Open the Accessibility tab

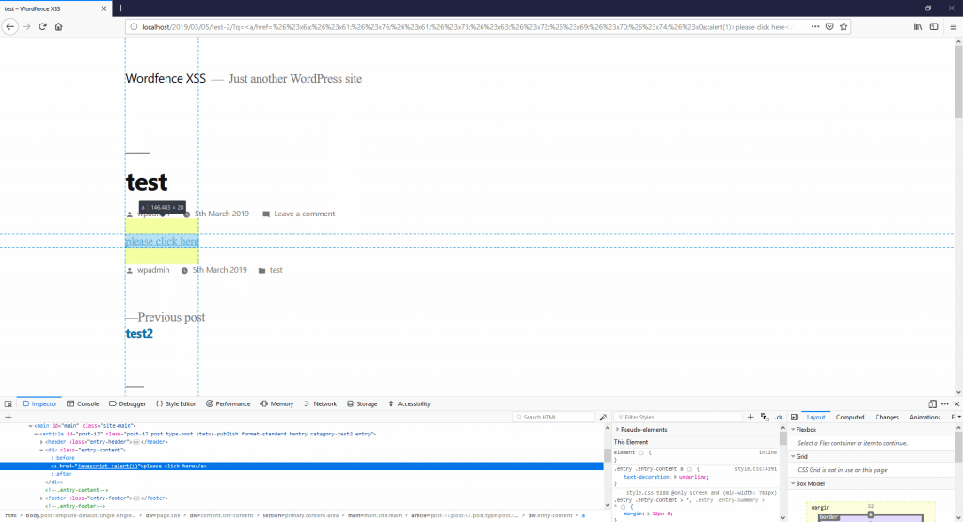pos(409,404)
